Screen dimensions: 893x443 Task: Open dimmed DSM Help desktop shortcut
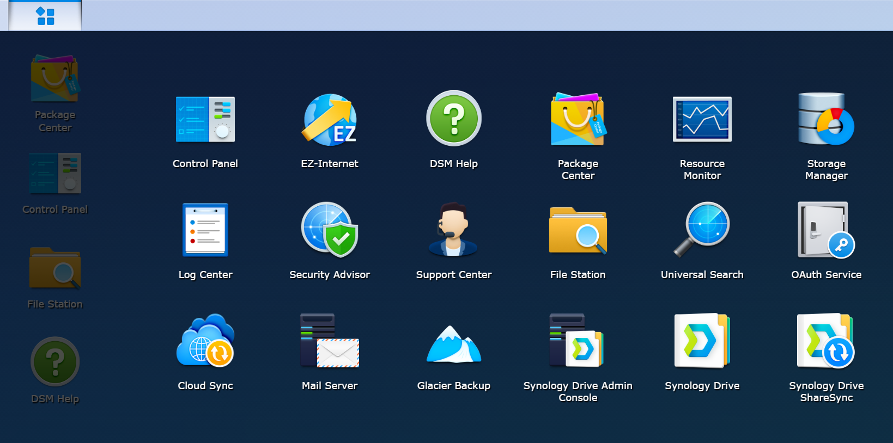[x=55, y=361]
